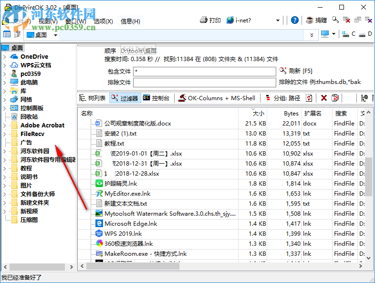Screen dimensions: 375x283
Task: Click the close-all windows icon with blue X
Action: (368, 20)
